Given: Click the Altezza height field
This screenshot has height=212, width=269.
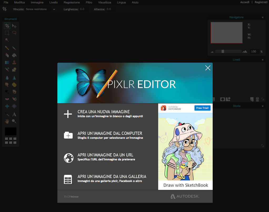Looking at the screenshot, I should (x=111, y=9).
